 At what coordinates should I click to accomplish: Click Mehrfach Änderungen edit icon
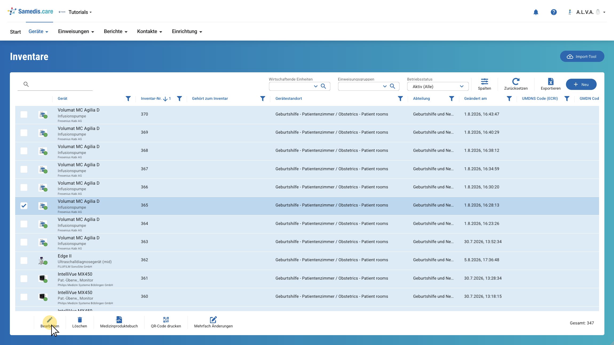[x=213, y=320]
